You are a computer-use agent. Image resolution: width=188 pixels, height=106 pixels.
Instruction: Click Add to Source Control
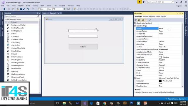click(176, 99)
